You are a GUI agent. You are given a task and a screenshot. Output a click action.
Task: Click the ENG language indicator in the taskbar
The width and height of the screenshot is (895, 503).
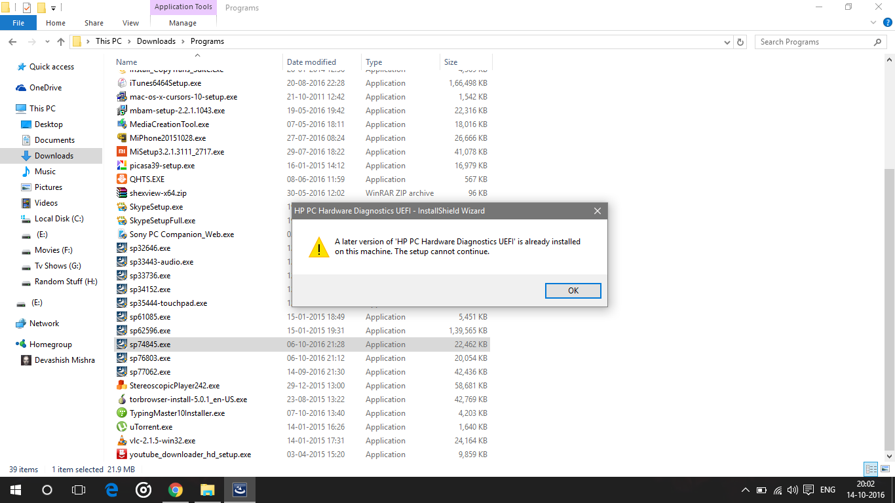828,490
